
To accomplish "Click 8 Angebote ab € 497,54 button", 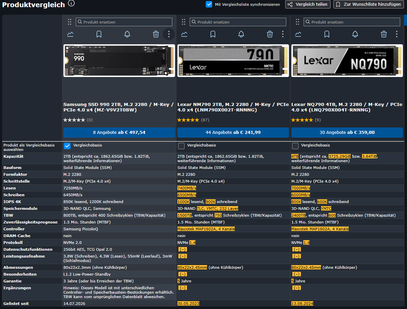I will click(x=119, y=133).
